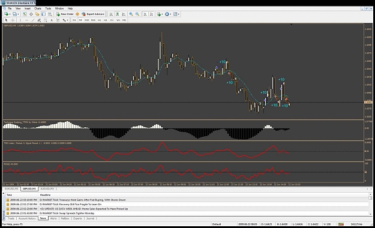The height and width of the screenshot is (228, 375).
Task: Switch chart to bar chart
Action: tap(111, 14)
